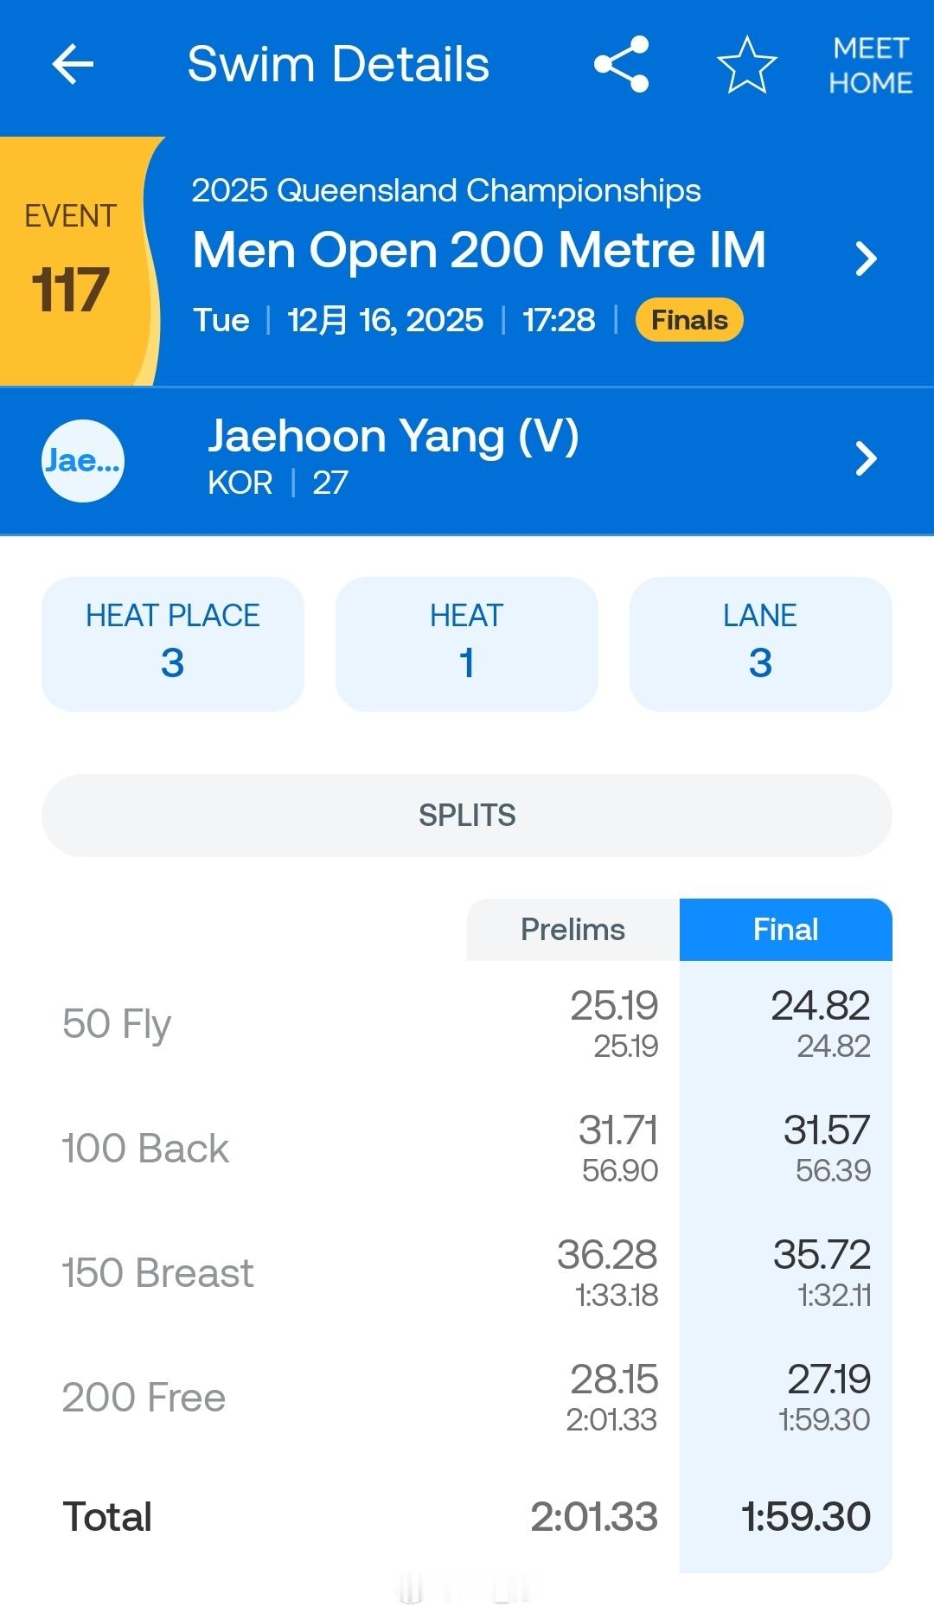
Task: Go back using the left arrow
Action: click(73, 65)
